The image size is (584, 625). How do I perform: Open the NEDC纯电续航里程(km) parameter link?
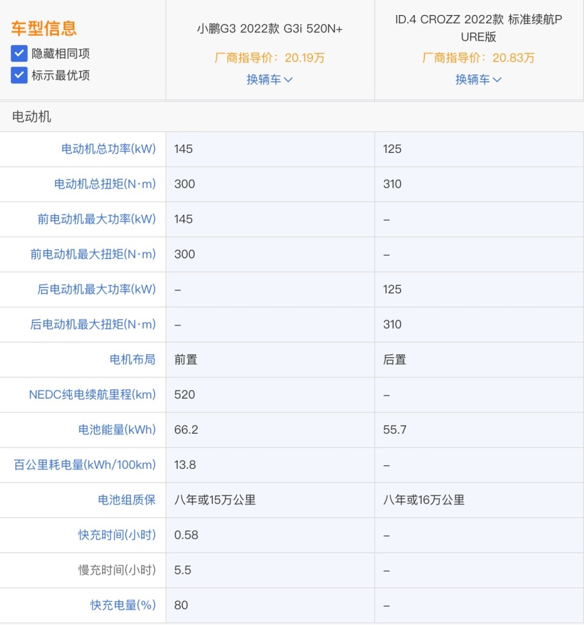click(x=92, y=395)
